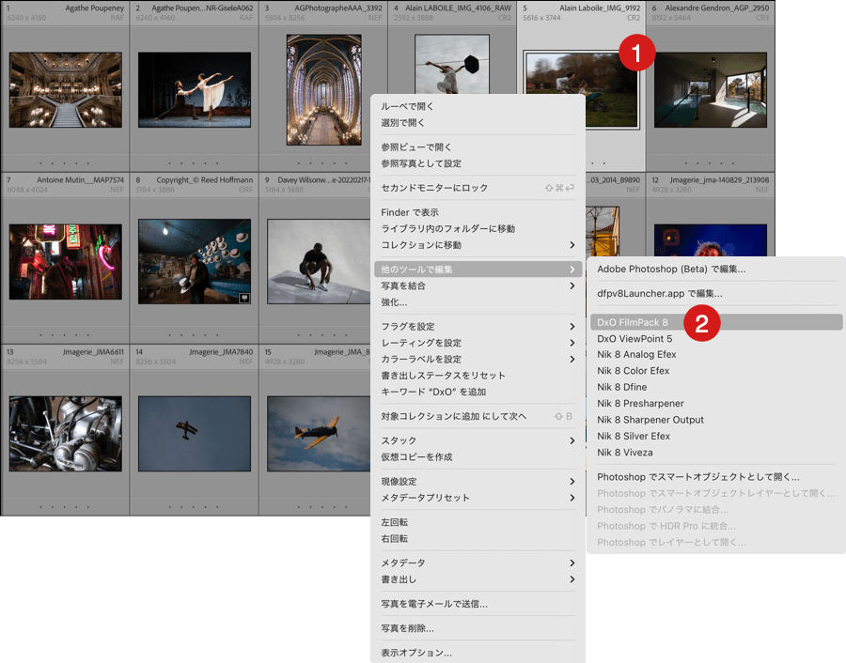Click the badge icon on Reed Hoffmann thumbnail
Screen dimensions: 846x663
[243, 297]
